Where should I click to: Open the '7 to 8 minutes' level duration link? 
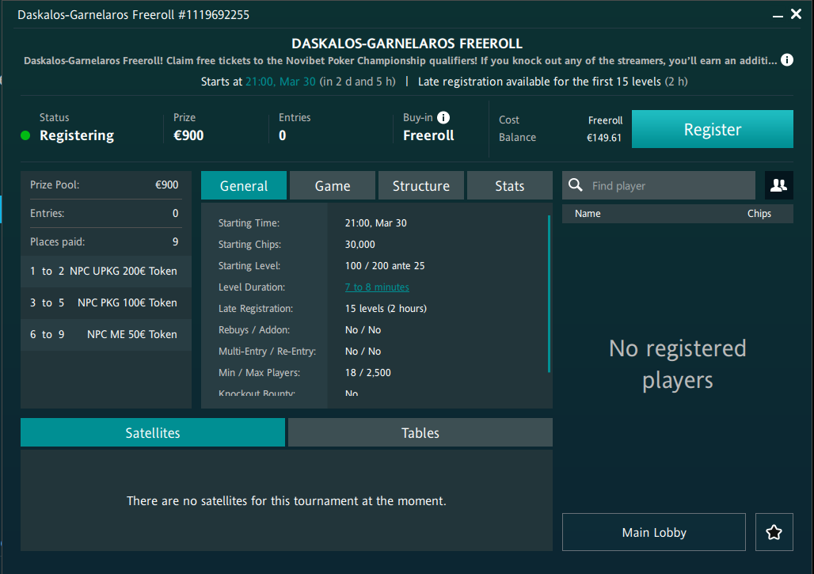(377, 287)
